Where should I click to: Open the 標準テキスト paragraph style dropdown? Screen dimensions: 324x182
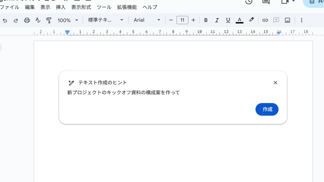[106, 20]
